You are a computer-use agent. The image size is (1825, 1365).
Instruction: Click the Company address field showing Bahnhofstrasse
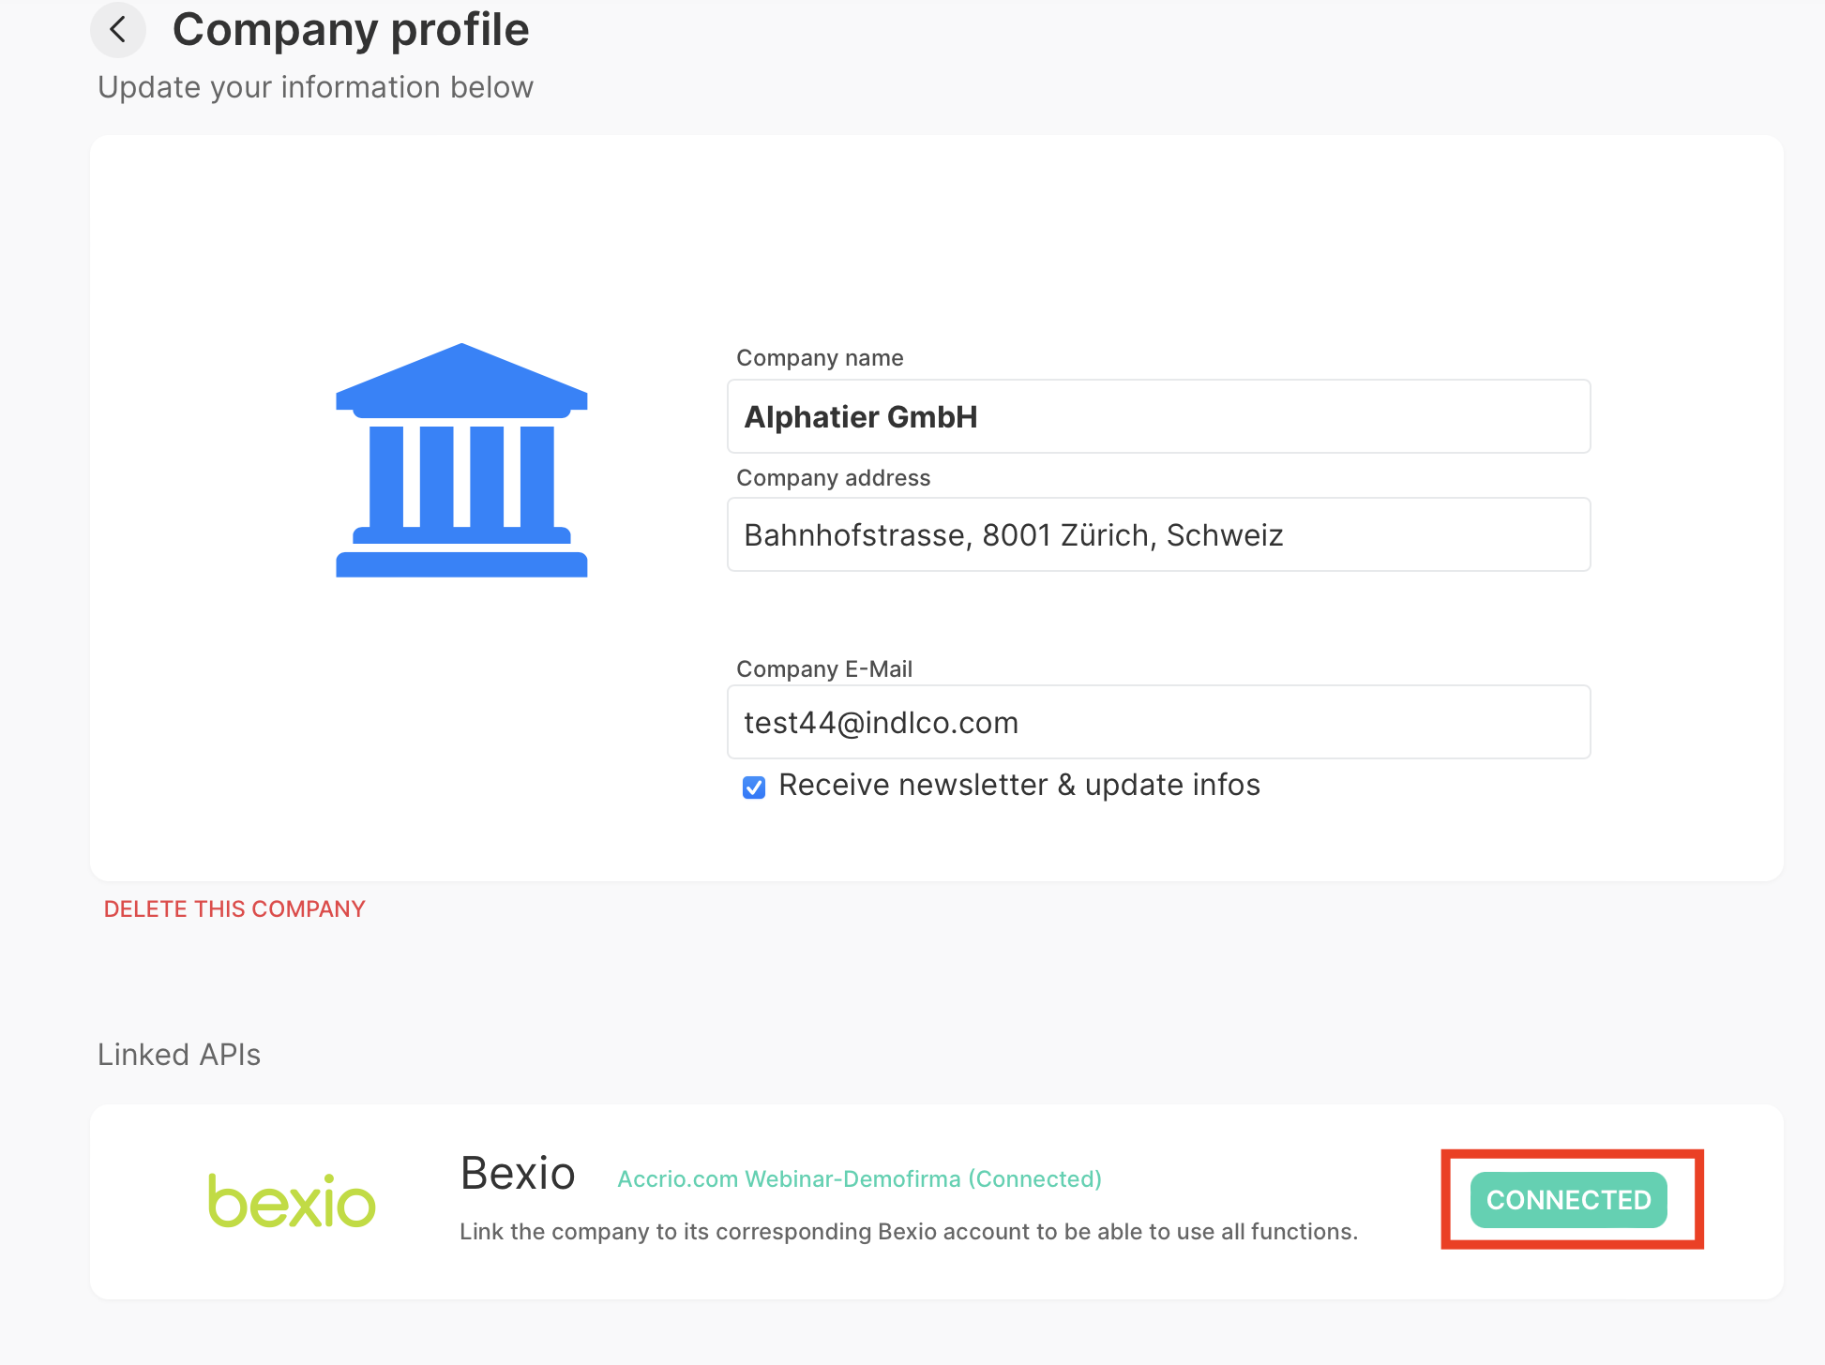[1157, 534]
